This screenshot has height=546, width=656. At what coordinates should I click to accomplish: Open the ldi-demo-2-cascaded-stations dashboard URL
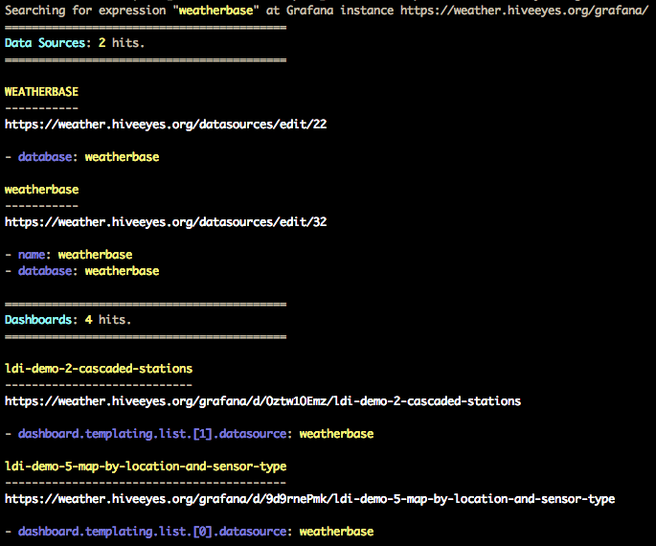pyautogui.click(x=262, y=400)
